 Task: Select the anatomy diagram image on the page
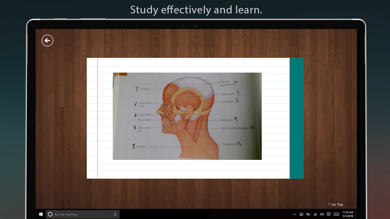click(187, 116)
